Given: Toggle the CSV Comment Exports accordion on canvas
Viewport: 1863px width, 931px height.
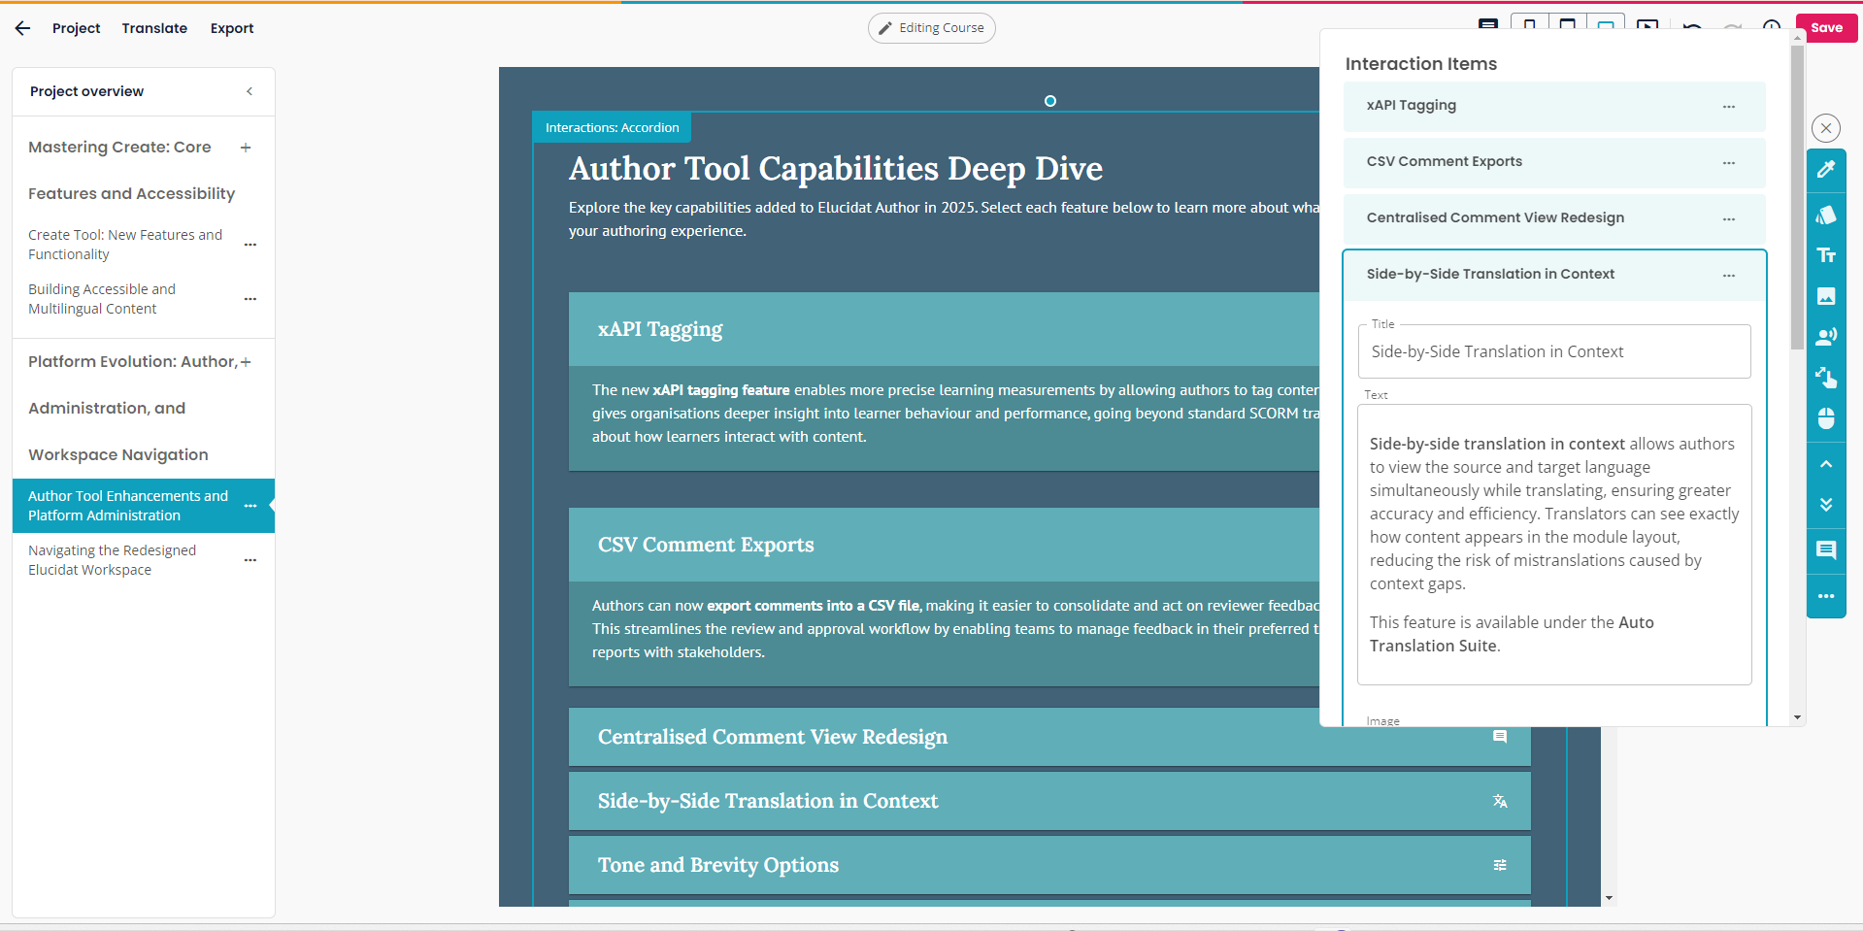Looking at the screenshot, I should [944, 545].
